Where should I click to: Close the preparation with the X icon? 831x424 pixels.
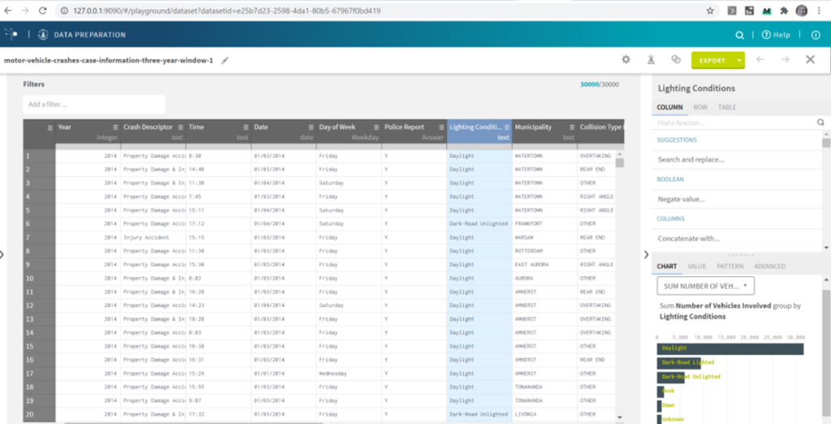click(x=811, y=59)
